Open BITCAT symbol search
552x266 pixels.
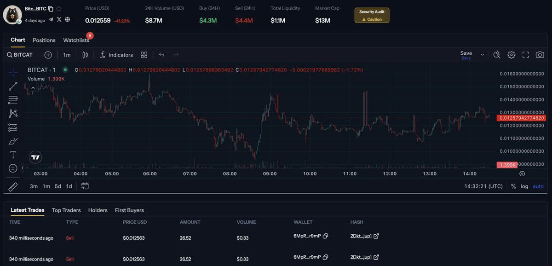coord(20,55)
